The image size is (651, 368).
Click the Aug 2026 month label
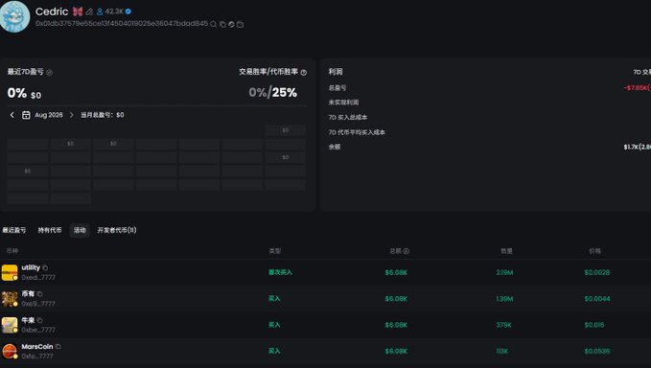point(49,115)
